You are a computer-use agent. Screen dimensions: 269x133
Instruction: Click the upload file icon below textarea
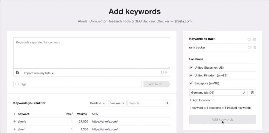pyautogui.click(x=17, y=73)
